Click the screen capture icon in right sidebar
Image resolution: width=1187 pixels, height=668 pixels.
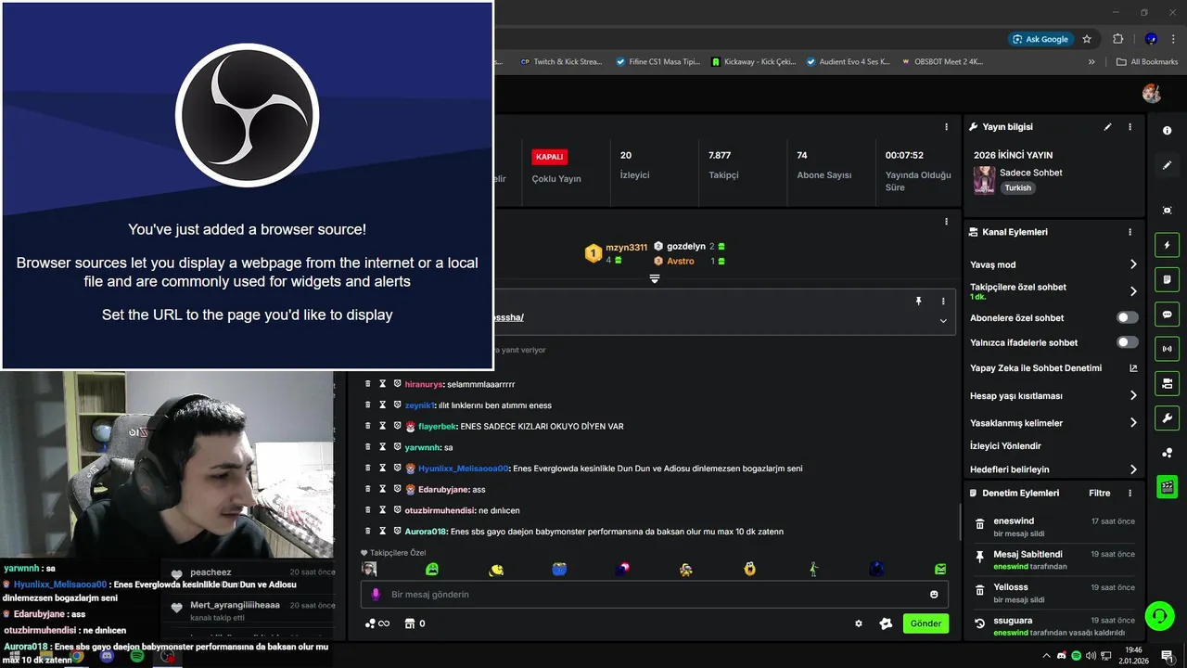(x=1167, y=211)
